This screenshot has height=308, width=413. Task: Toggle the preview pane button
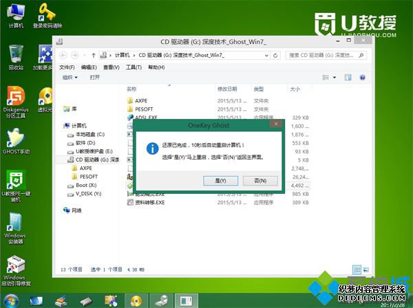pos(348,77)
